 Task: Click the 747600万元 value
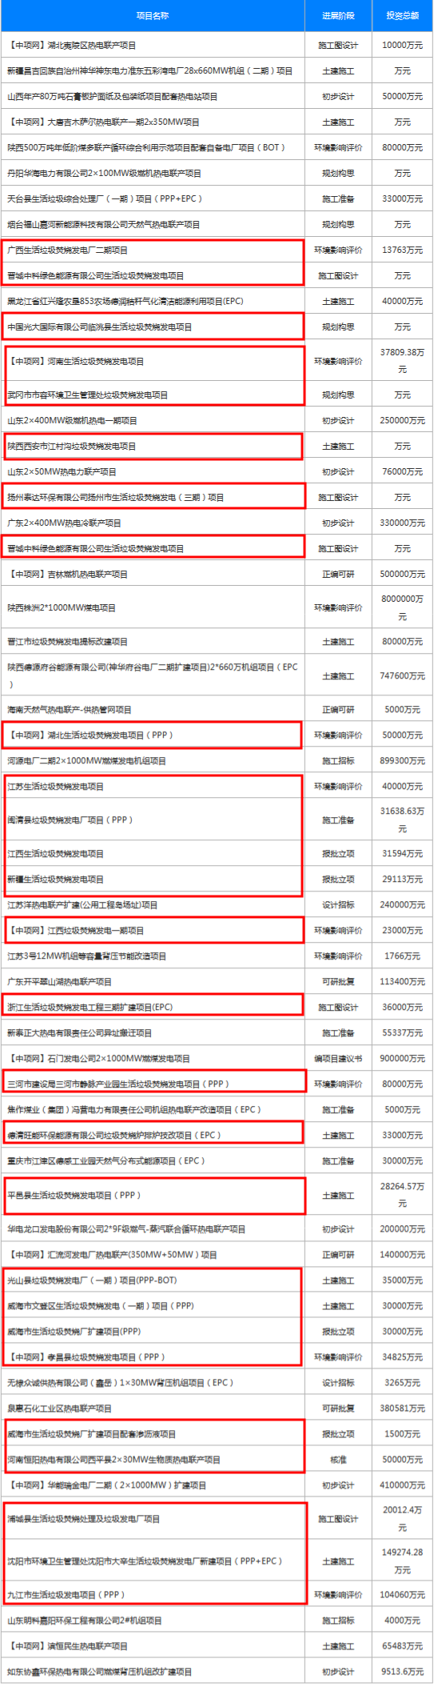(402, 676)
